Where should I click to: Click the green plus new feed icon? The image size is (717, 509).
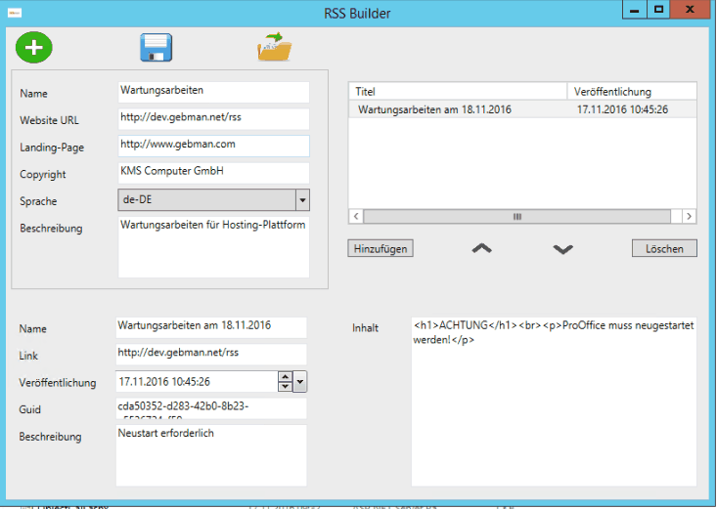point(34,47)
